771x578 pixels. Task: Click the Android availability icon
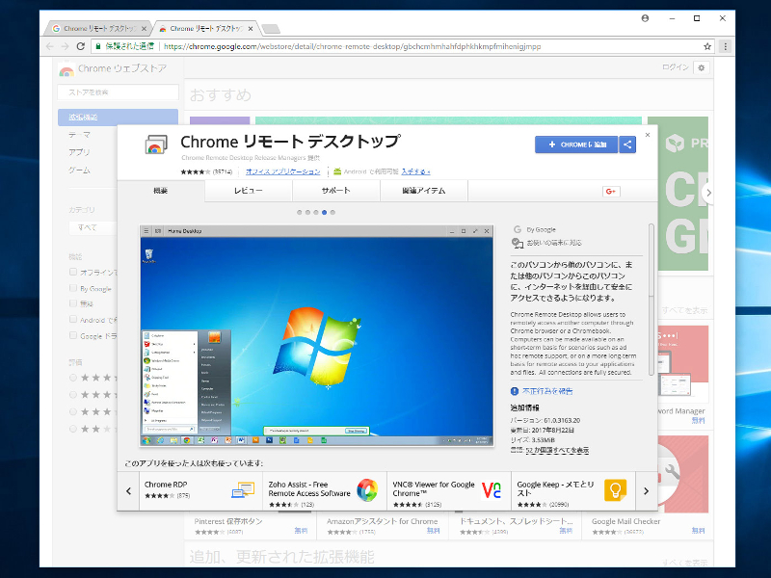coord(337,171)
